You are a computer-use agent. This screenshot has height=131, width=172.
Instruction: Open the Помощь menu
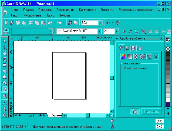coord(65,15)
